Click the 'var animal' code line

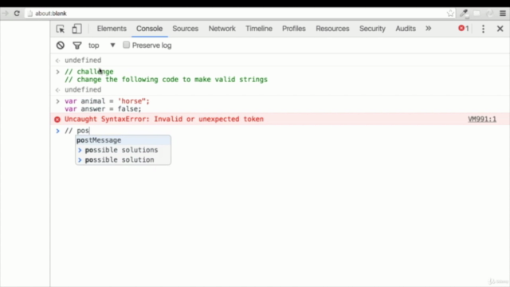(107, 101)
